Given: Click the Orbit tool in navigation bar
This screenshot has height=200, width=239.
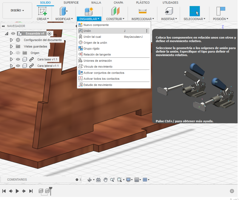Looking at the screenshot, I should [x=89, y=180].
